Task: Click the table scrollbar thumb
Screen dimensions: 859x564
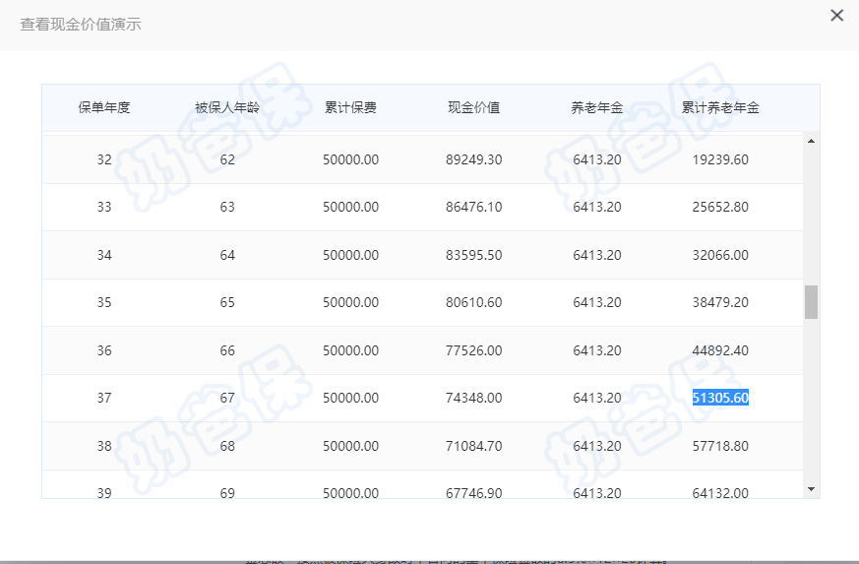Action: (811, 302)
